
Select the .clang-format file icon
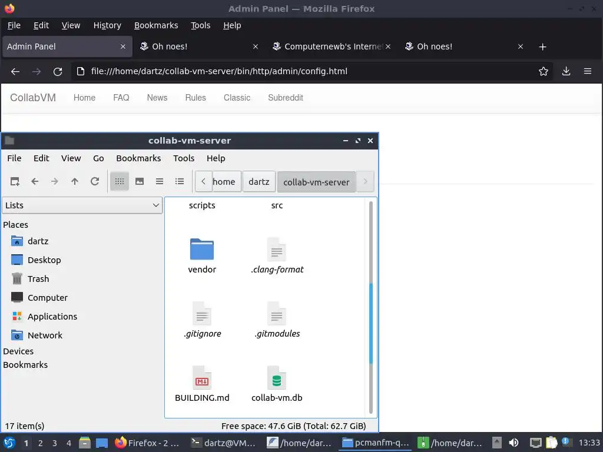[x=277, y=249]
